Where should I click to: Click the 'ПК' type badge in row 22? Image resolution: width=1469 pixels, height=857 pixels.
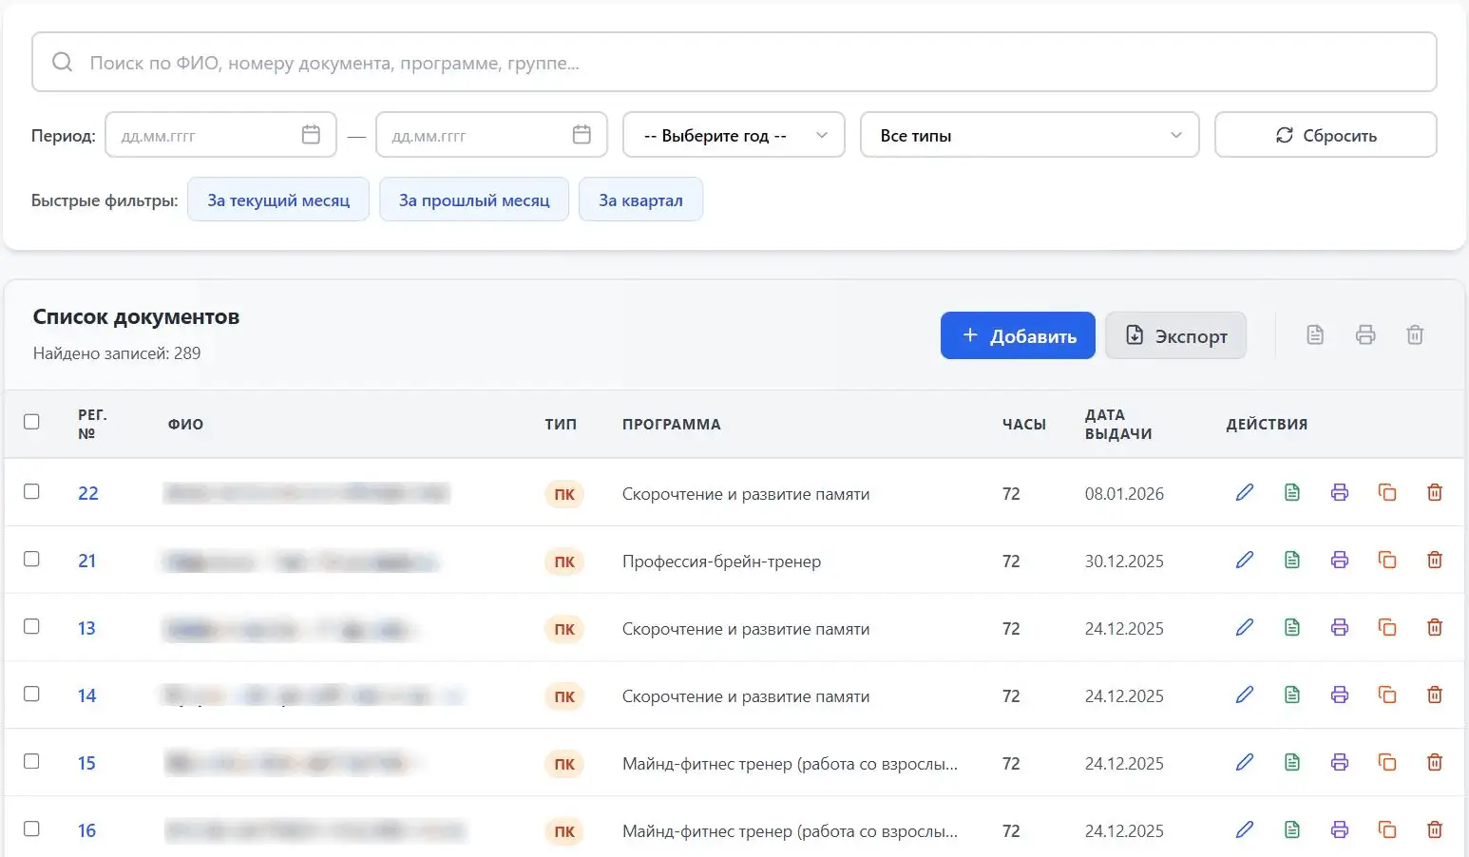tap(564, 494)
